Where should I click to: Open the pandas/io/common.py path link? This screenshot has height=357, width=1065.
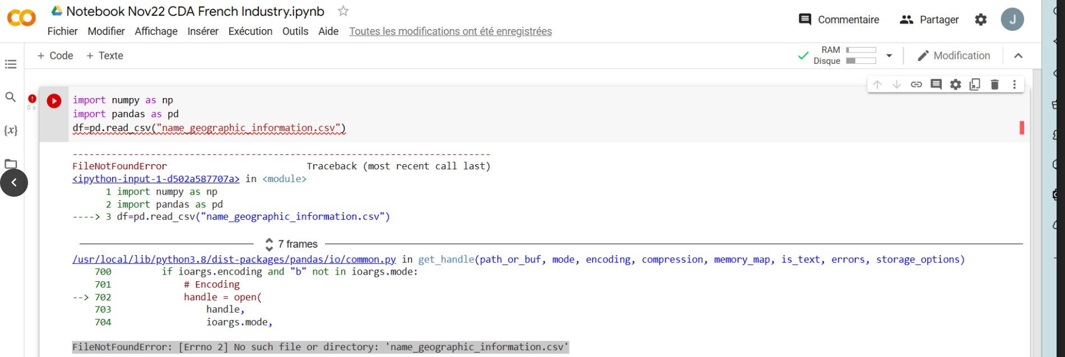pos(234,259)
